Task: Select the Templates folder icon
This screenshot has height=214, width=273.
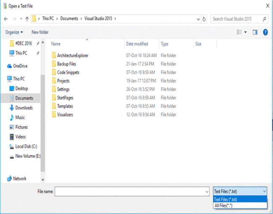Action: click(x=54, y=106)
